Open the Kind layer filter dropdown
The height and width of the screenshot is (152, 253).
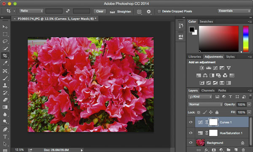pos(200,97)
